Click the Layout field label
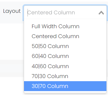 [12, 11]
